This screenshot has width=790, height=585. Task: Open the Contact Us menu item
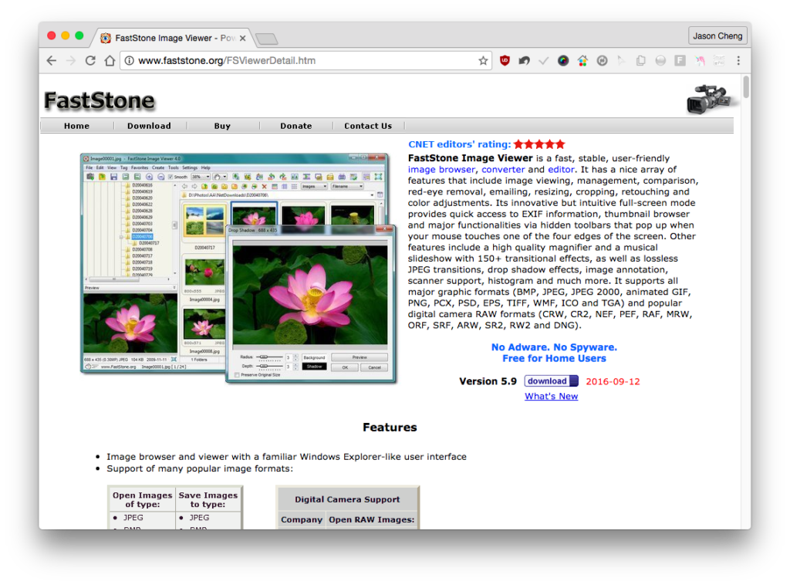(368, 126)
